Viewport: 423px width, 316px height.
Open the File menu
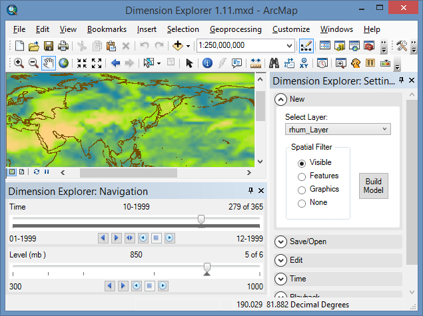pyautogui.click(x=19, y=29)
